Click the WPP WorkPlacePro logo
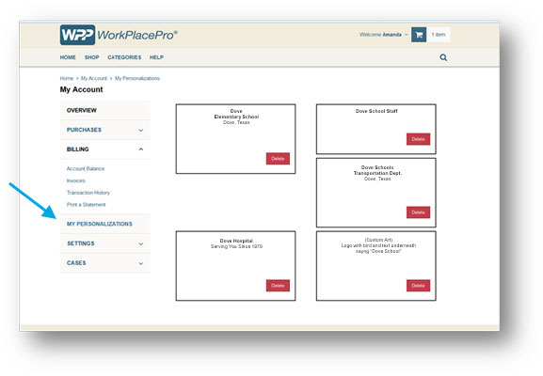The image size is (543, 376). (119, 35)
